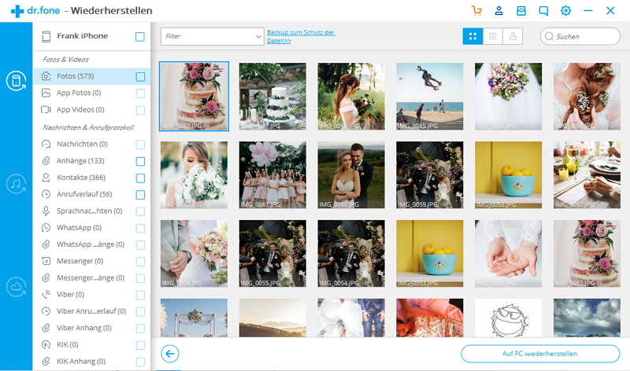Select WhatsApp ...änge (0) category
630x371 pixels.
(91, 244)
